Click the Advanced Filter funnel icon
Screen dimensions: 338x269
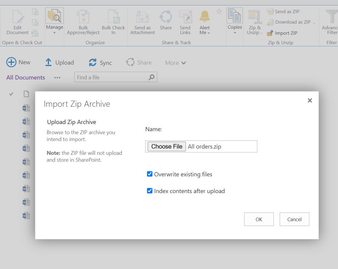click(331, 16)
